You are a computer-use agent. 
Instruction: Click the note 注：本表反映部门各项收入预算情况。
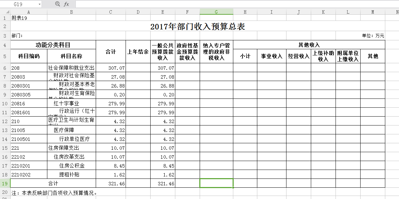coord(55,193)
